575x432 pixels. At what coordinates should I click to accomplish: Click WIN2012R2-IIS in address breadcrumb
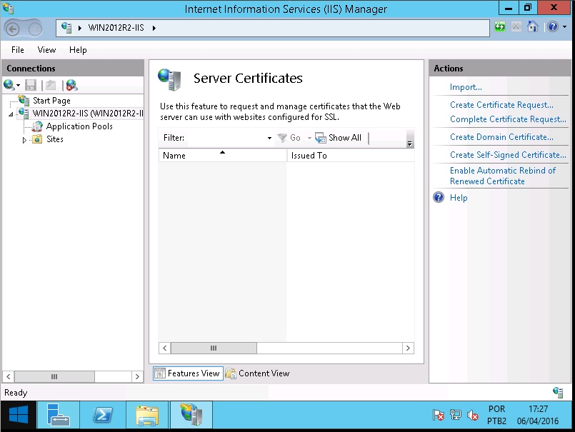116,28
